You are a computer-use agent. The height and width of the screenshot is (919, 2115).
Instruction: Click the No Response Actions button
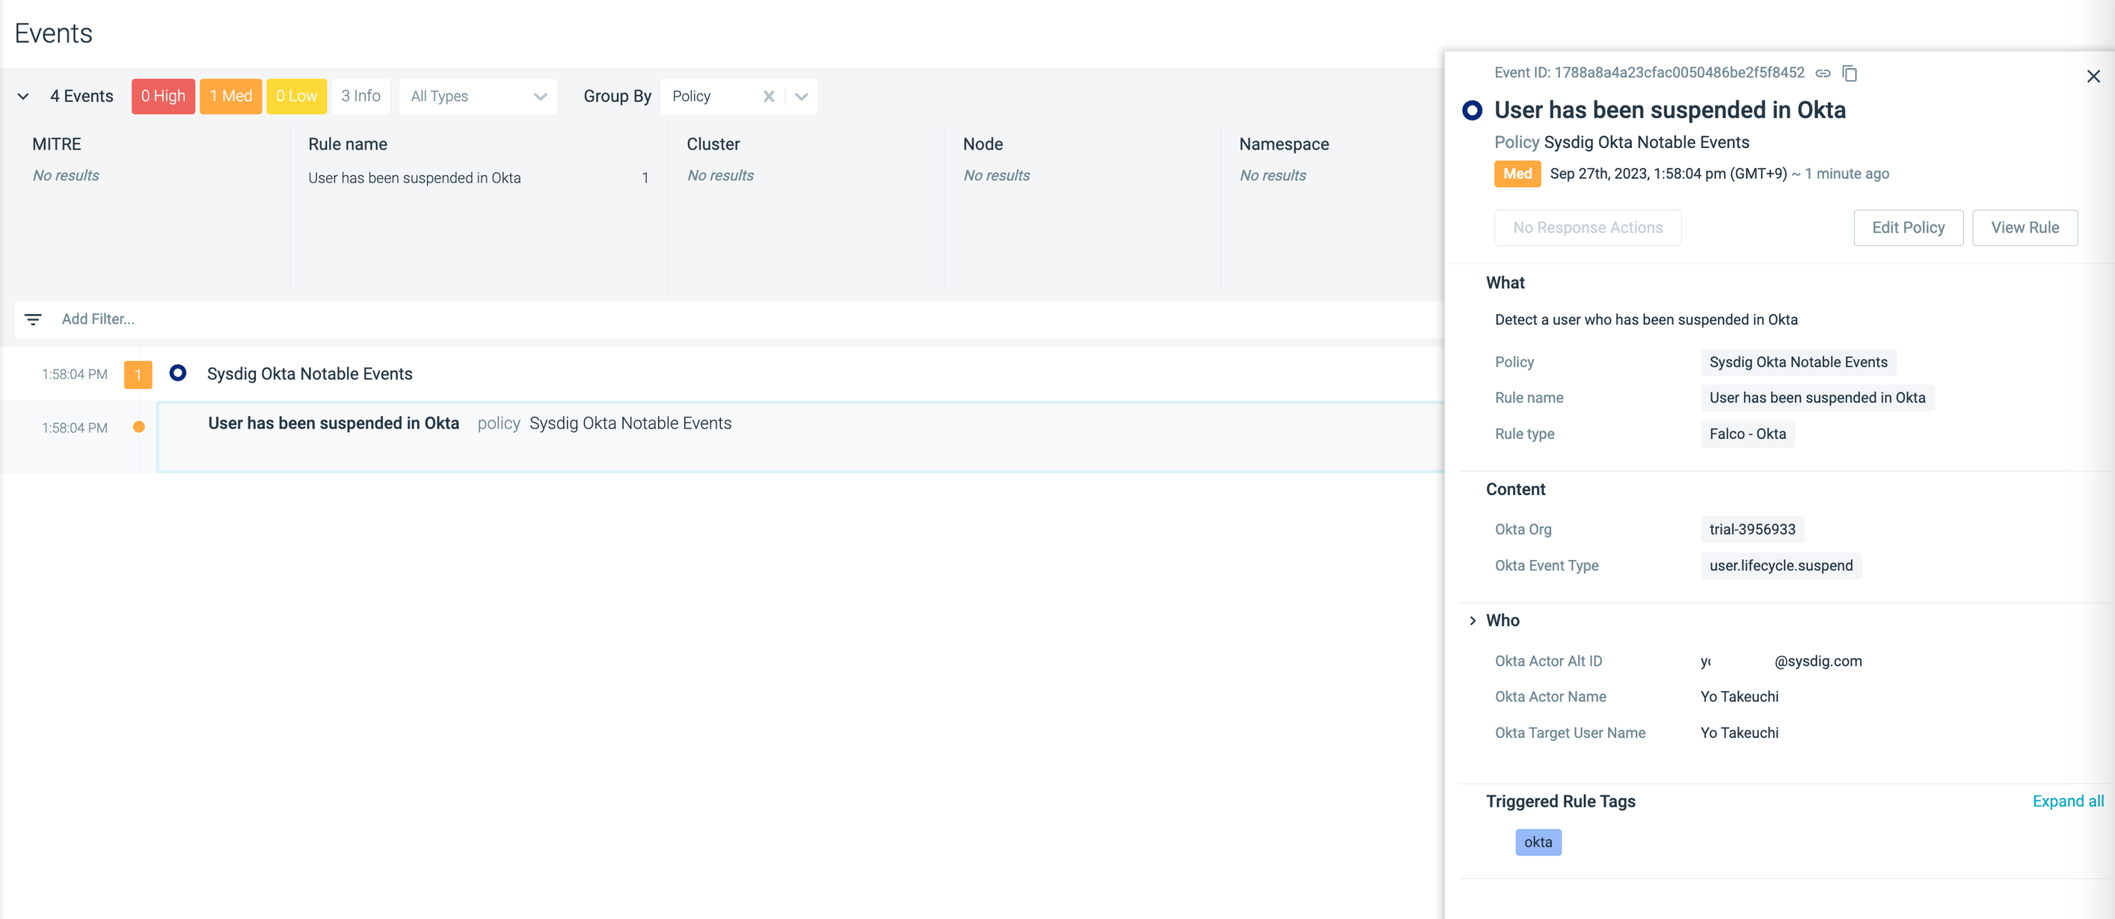tap(1588, 227)
